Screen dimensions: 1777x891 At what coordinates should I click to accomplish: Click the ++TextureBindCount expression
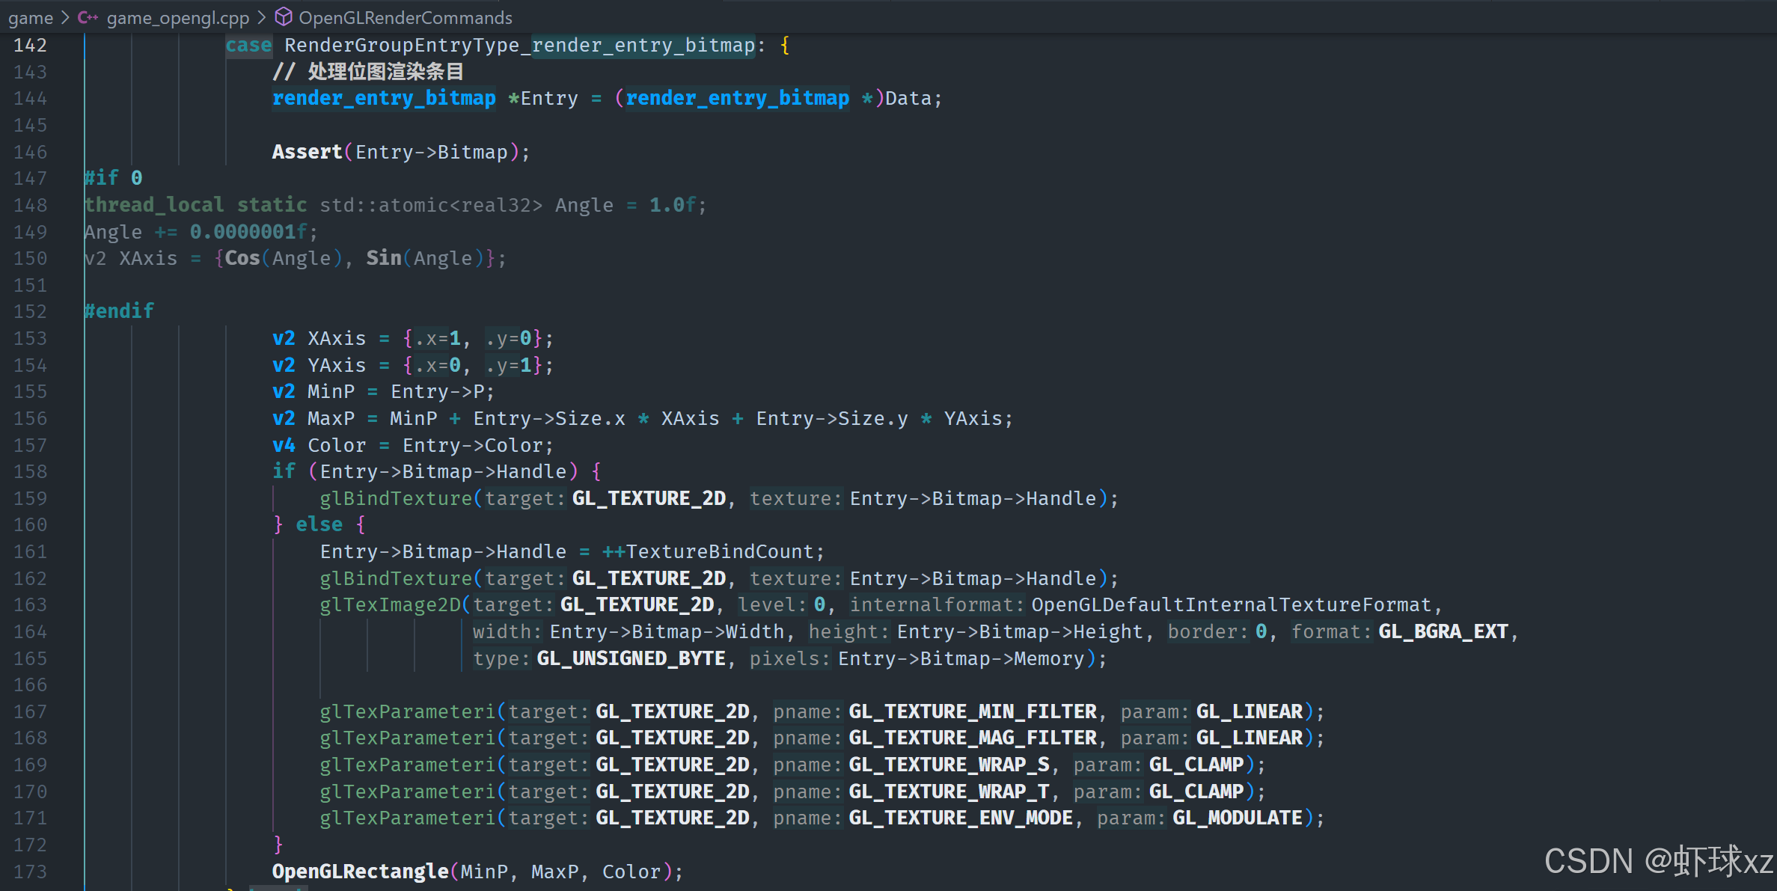point(712,551)
